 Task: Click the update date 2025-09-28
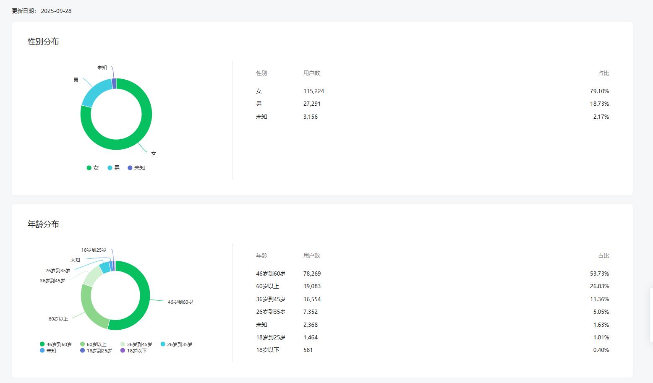click(56, 11)
